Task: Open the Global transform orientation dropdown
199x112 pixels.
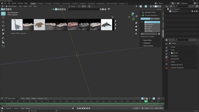Action: (73, 6)
